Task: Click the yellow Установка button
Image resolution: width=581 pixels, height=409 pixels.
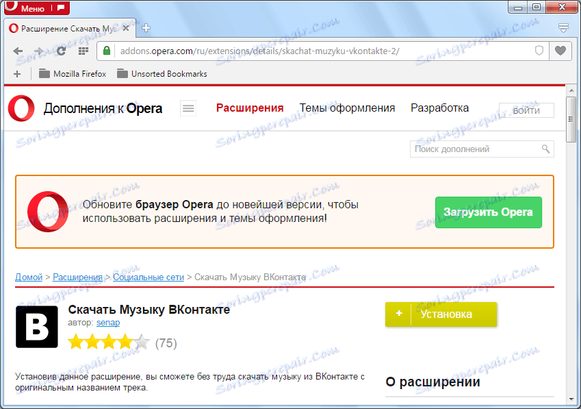Action: pyautogui.click(x=441, y=314)
